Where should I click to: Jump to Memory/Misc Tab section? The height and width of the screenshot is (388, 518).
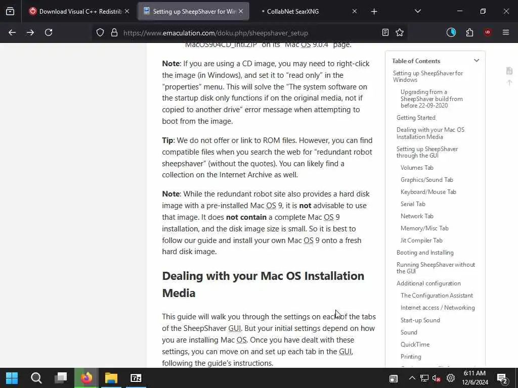pyautogui.click(x=424, y=228)
